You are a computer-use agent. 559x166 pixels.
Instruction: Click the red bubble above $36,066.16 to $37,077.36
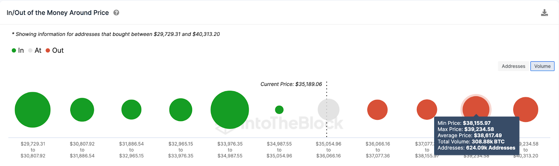pyautogui.click(x=377, y=110)
